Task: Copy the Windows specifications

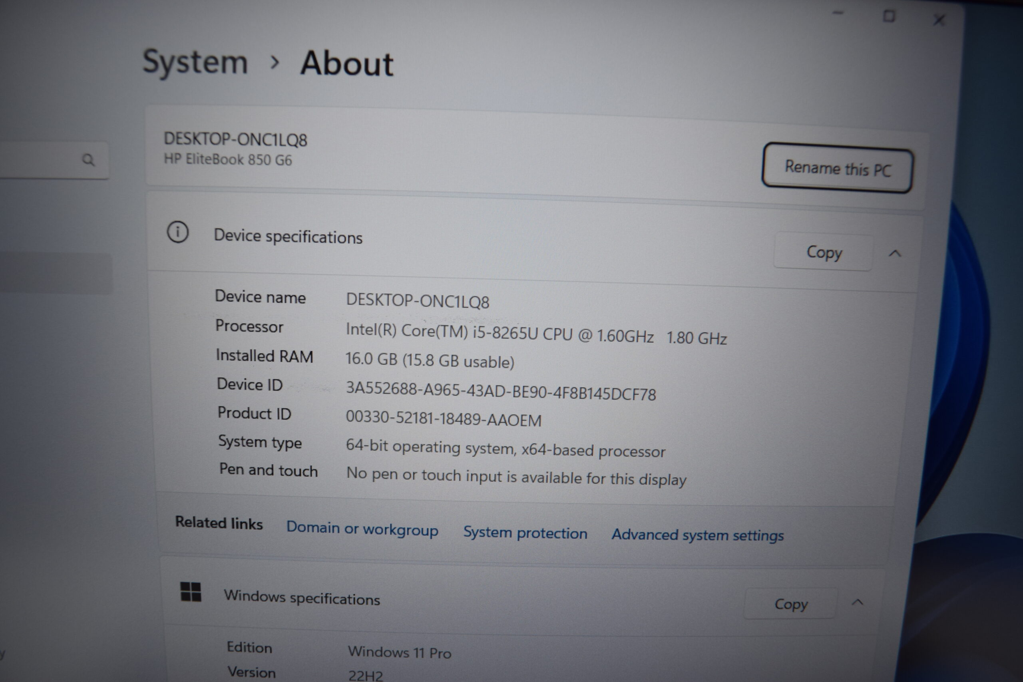Action: [790, 604]
